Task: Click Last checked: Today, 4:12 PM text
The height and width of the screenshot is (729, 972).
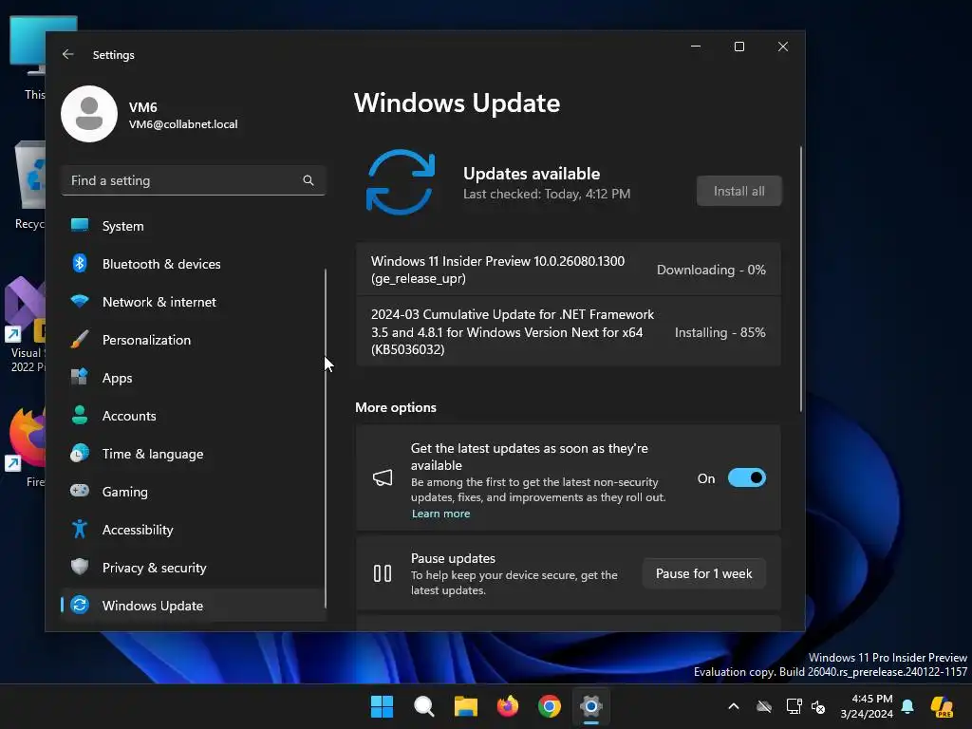Action: [547, 194]
